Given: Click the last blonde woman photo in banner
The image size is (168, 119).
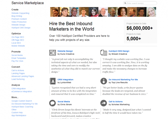Looking at the screenshot, I should pyautogui.click(x=151, y=12).
